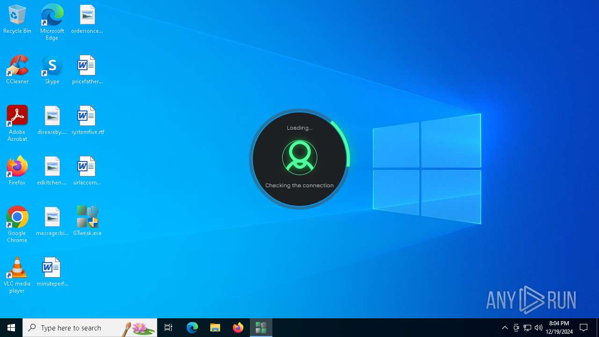Open the volume control tray icon
Image resolution: width=599 pixels, height=337 pixels.
point(539,328)
